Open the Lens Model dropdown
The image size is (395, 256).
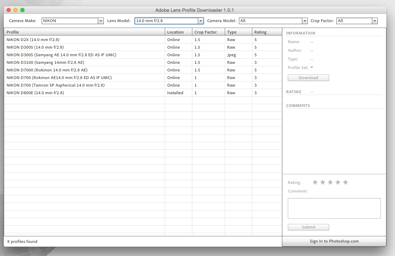[x=201, y=21]
